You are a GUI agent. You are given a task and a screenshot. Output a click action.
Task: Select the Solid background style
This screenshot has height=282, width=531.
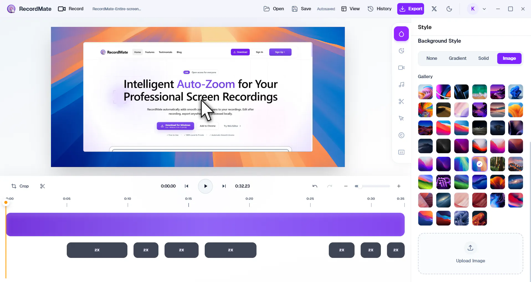(483, 58)
